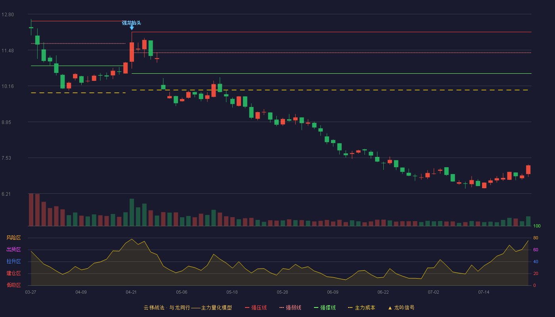Click the 强龙抬头 signal arrow marker
The width and height of the screenshot is (555, 317).
click(x=132, y=28)
